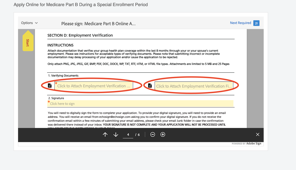Select the page number input field
Image resolution: width=296 pixels, height=170 pixels.
pos(128,134)
